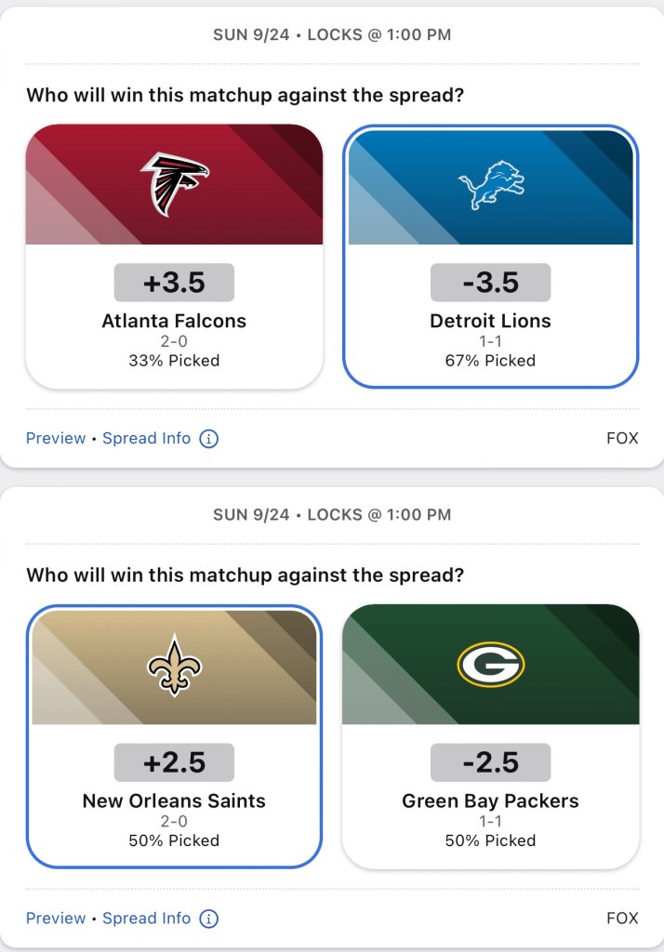Image resolution: width=664 pixels, height=952 pixels.
Task: Open spread info icon for Falcons-Lions game
Action: coord(209,438)
